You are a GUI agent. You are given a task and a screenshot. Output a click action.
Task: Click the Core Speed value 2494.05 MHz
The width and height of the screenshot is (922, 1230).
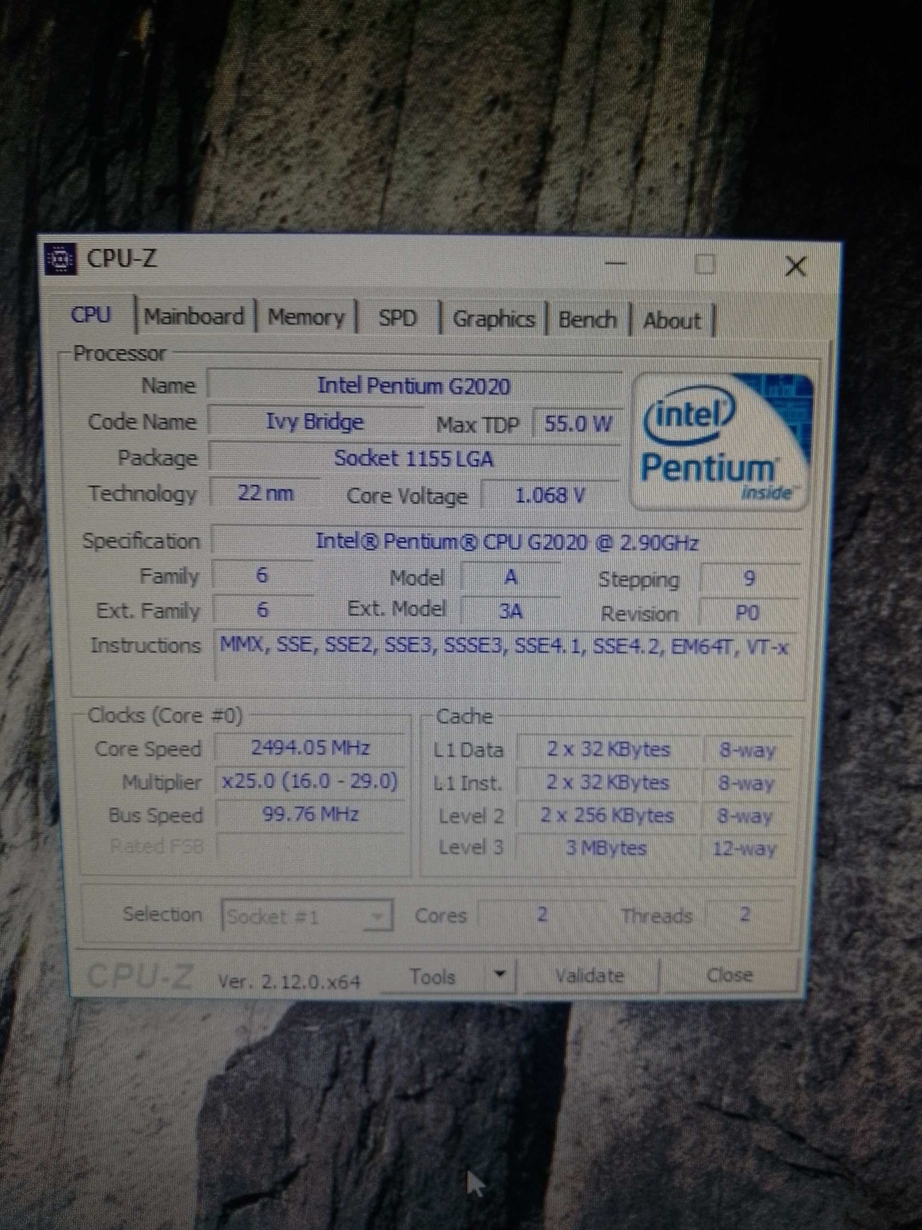(310, 748)
